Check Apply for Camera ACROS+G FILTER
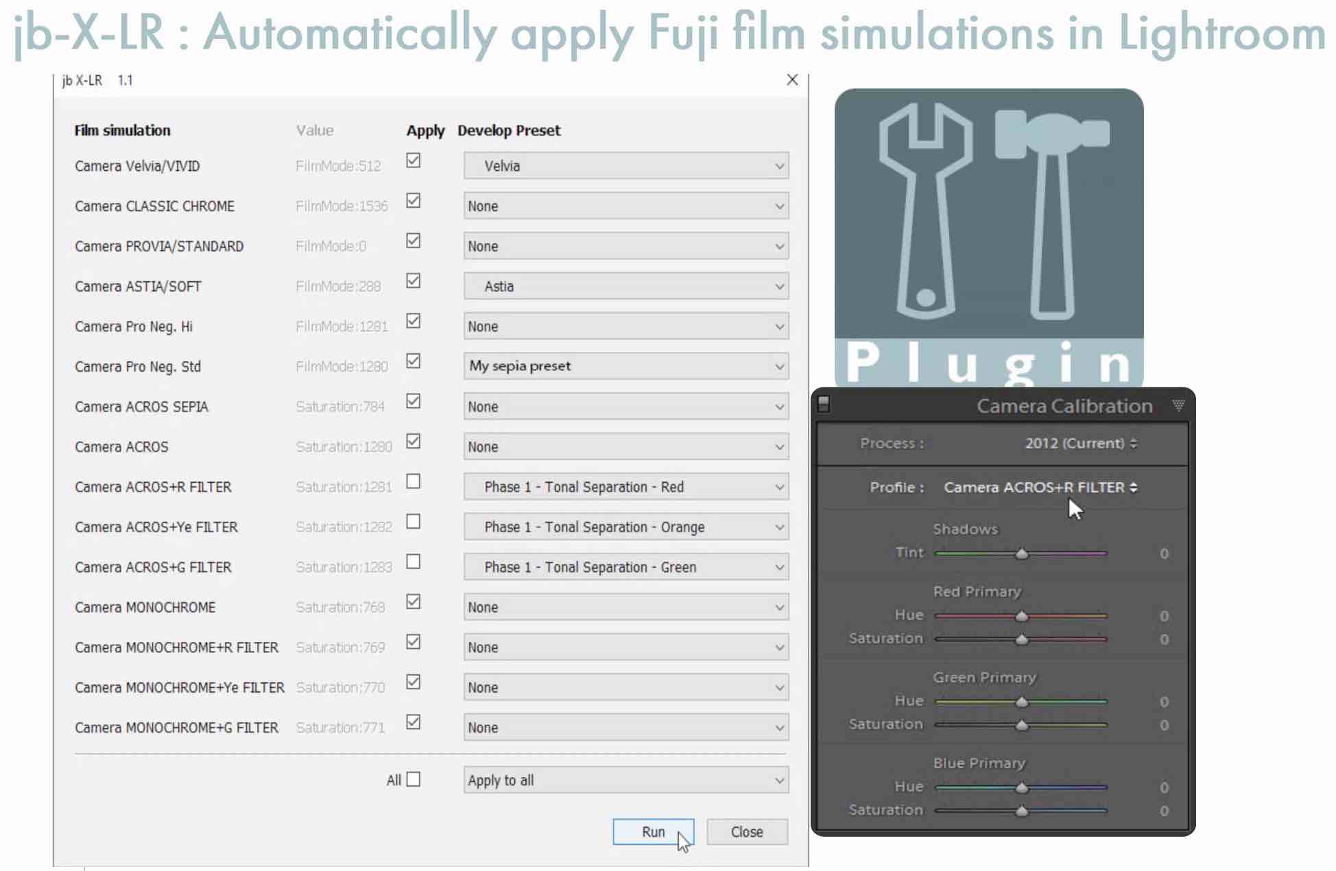Image resolution: width=1336 pixels, height=871 pixels. tap(412, 562)
